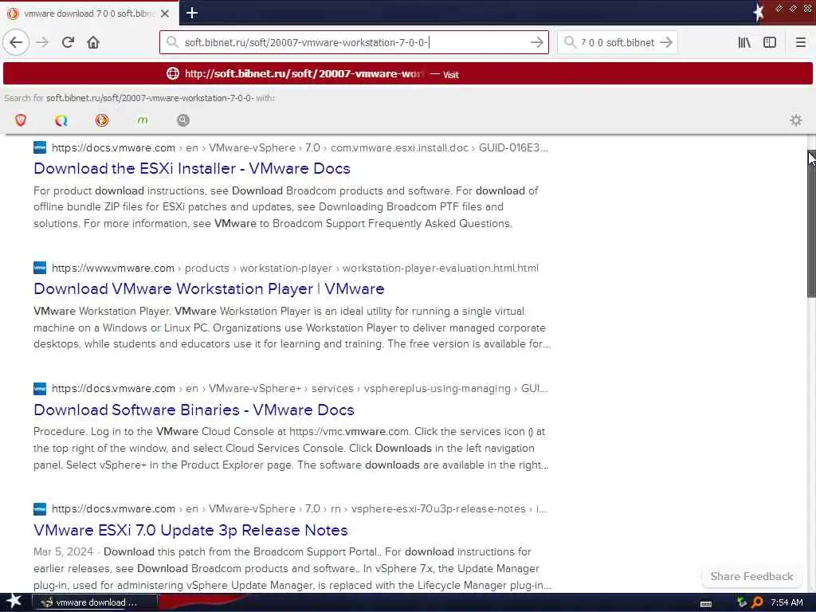Search with the second colorful engine icon
816x612 pixels.
click(x=61, y=120)
